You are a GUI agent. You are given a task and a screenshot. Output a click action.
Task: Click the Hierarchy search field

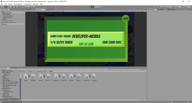pos(15,11)
